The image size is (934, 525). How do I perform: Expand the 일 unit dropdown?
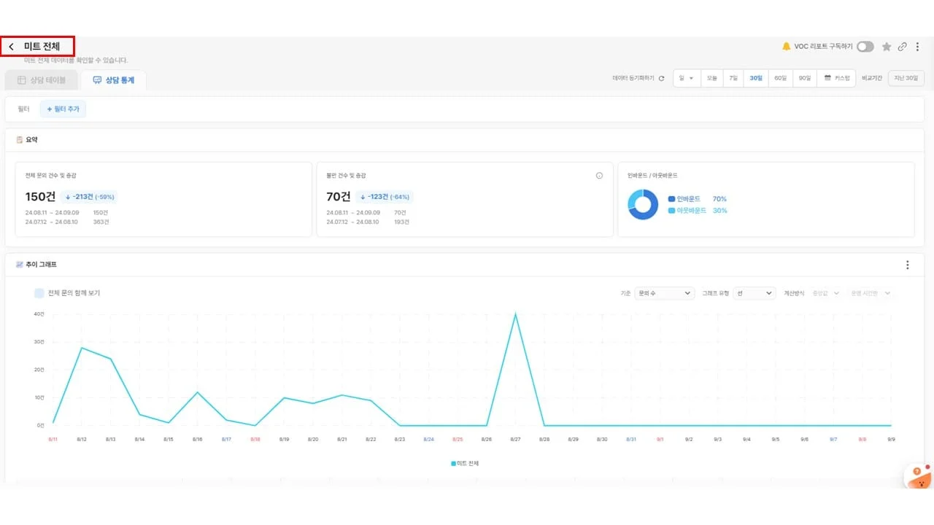[x=686, y=78]
